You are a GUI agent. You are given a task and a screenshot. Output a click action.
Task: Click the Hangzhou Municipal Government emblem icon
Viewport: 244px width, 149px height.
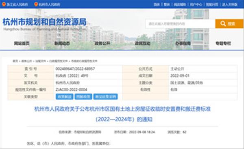click(x=36, y=4)
